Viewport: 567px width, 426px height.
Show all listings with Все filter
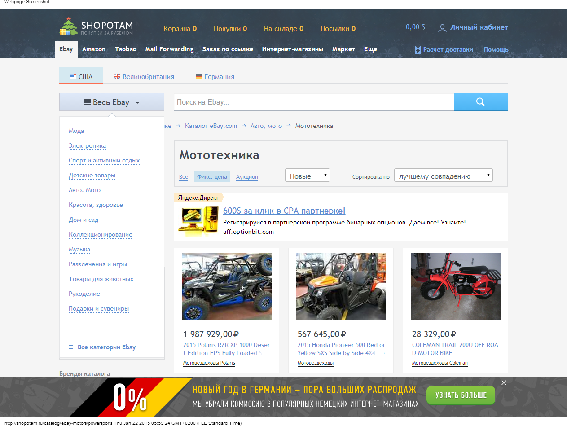coord(184,177)
